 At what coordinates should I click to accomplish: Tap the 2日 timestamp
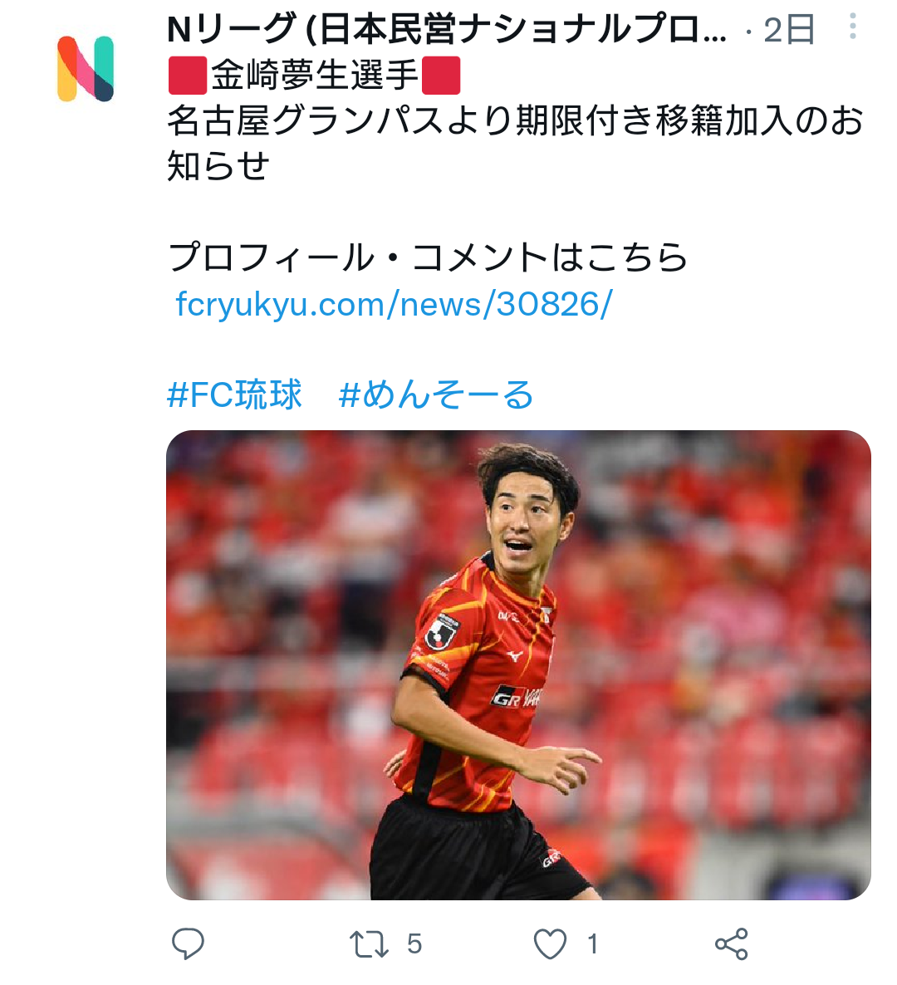coord(790,30)
